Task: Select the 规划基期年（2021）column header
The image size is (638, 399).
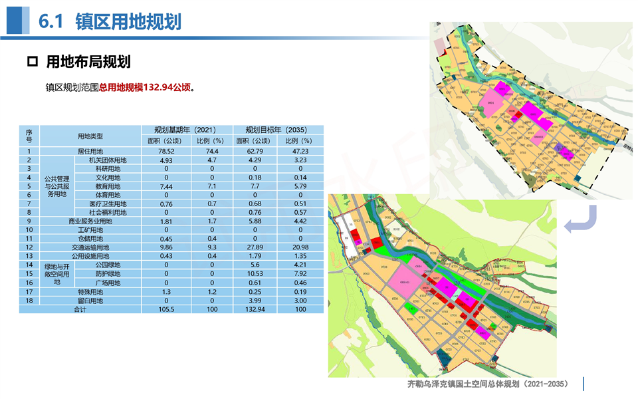Action: tap(188, 130)
